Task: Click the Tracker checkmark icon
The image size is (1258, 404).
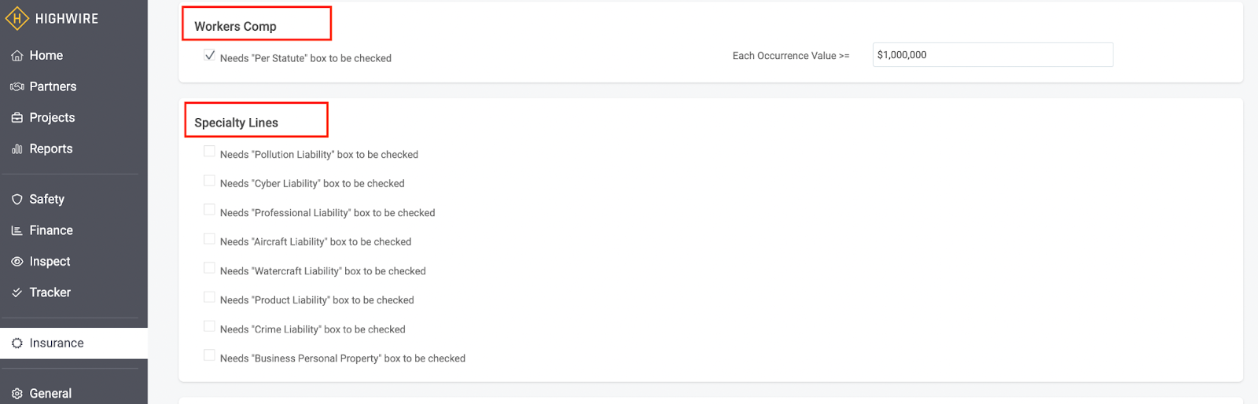Action: (x=17, y=292)
